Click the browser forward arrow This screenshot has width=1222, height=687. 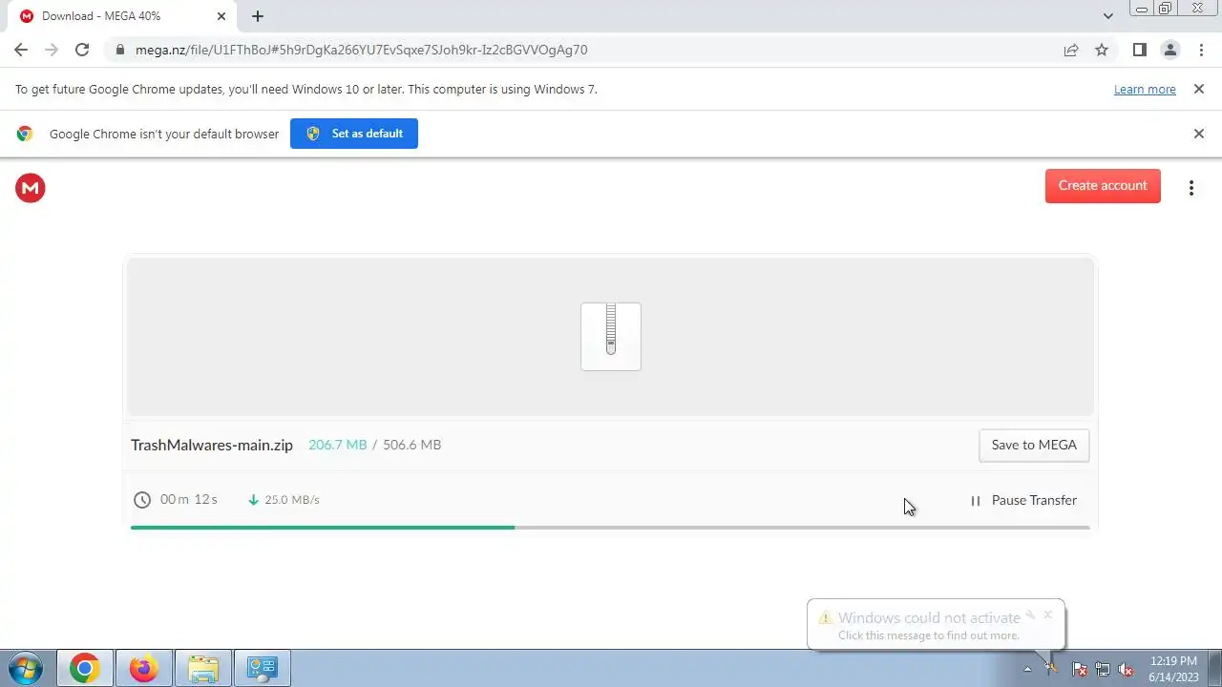pos(52,50)
